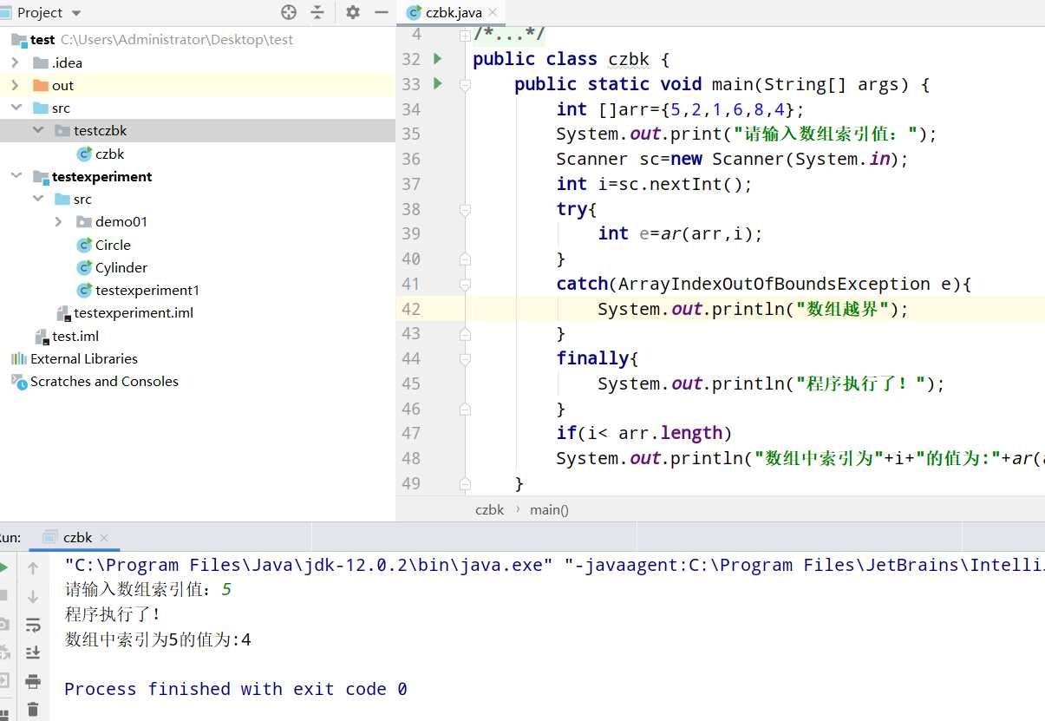Click the test.iml file icon
The height and width of the screenshot is (721, 1045).
click(x=40, y=336)
